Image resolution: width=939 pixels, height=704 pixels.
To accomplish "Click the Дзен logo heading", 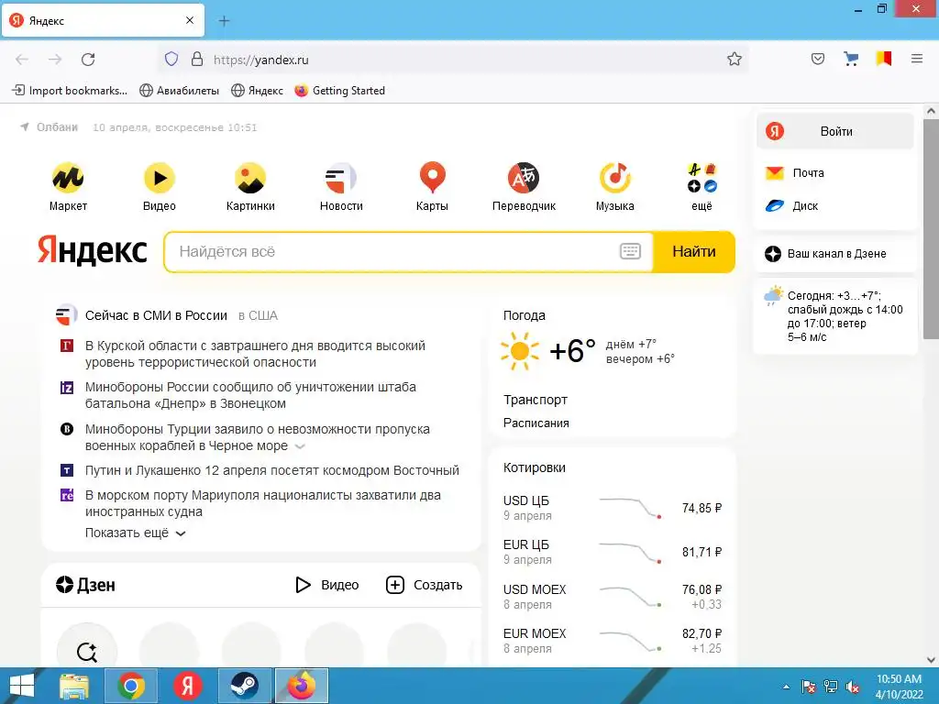I will tap(85, 585).
